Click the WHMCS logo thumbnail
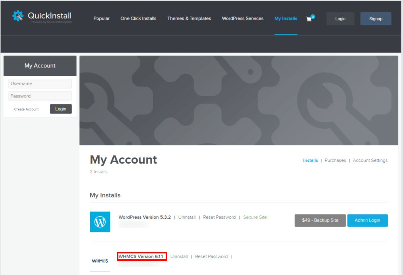The height and width of the screenshot is (275, 403). click(x=100, y=261)
